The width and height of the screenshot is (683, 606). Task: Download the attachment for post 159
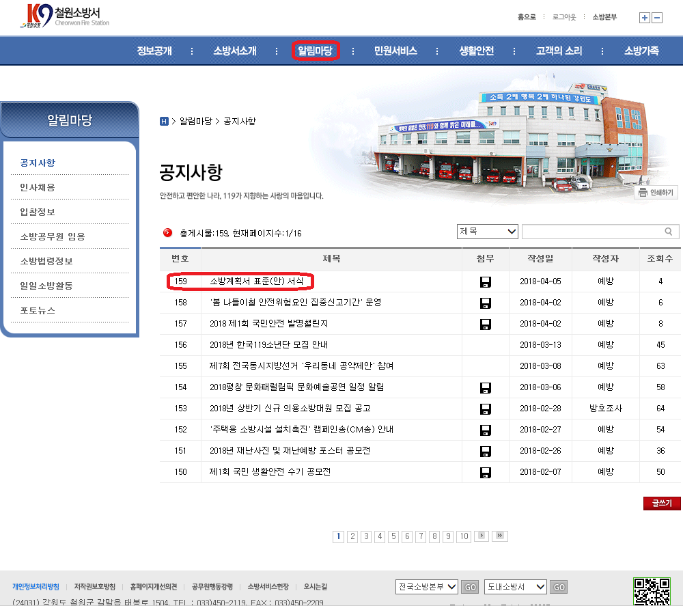click(x=485, y=281)
